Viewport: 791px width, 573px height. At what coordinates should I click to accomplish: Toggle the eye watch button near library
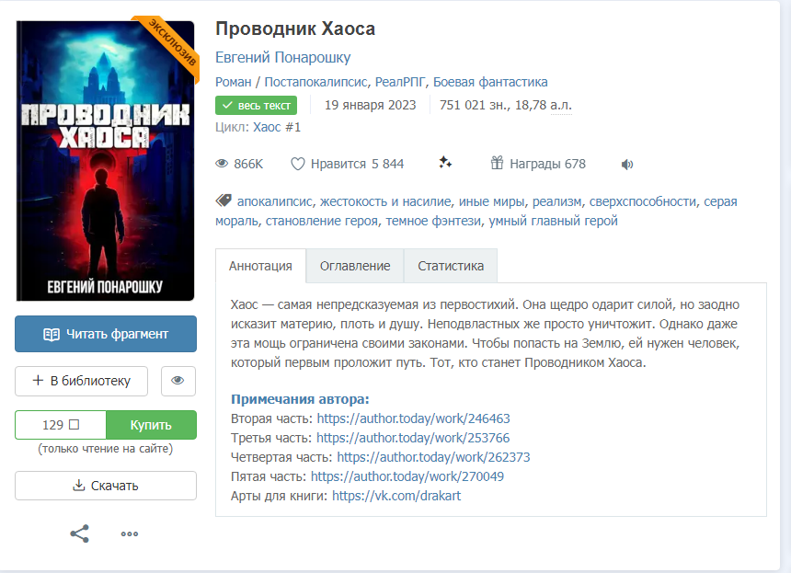[178, 381]
